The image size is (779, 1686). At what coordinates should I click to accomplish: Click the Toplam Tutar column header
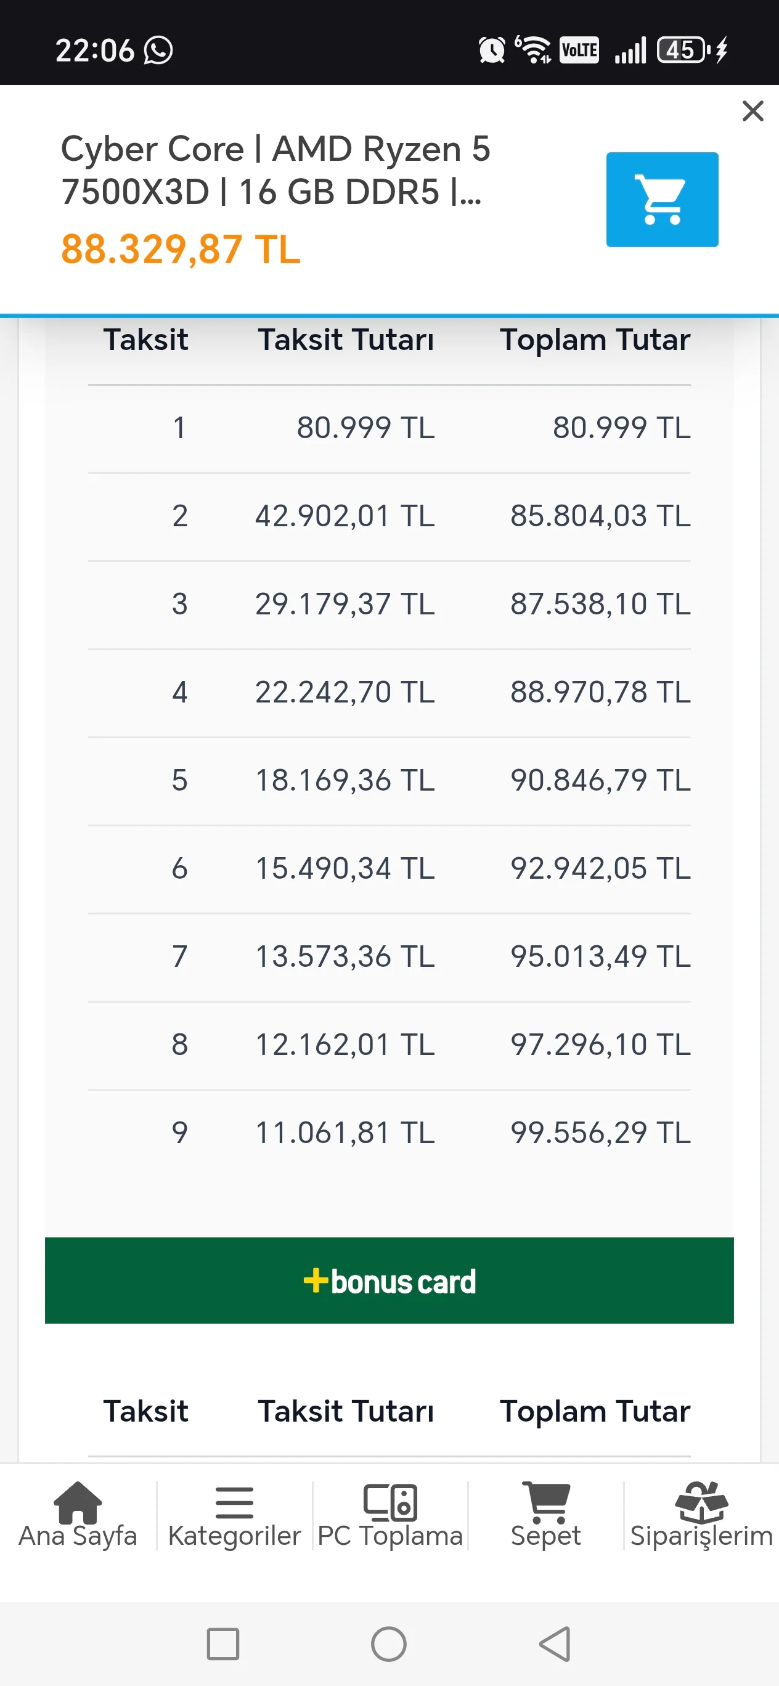pyautogui.click(x=595, y=340)
